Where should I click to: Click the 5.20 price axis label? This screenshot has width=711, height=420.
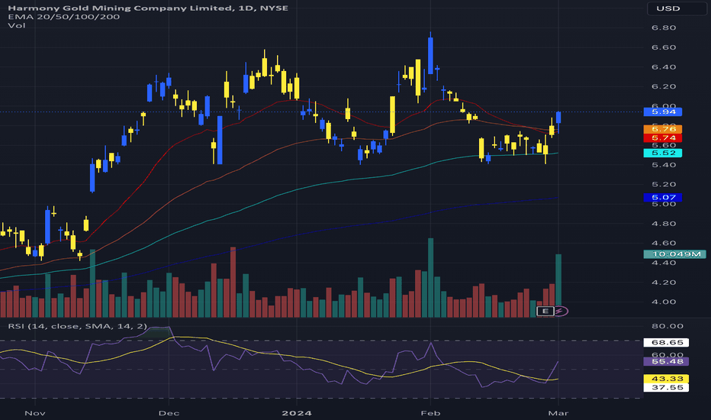(664, 184)
